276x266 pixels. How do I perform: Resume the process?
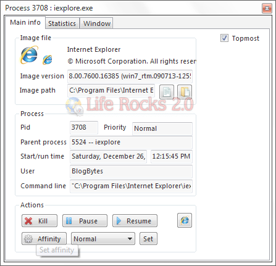coord(135,221)
